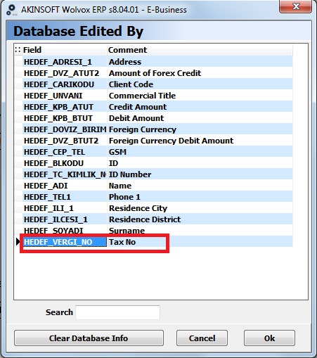Screen dimensions: 317x358
Task: Click the Residence District comment cell
Action: (x=200, y=219)
